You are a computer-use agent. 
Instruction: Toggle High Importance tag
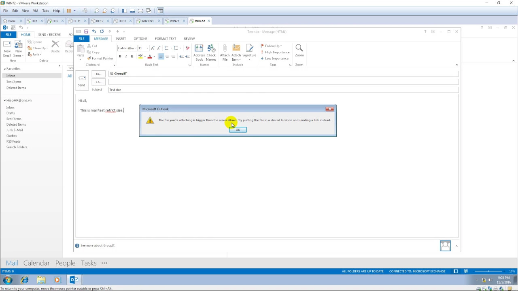(x=275, y=52)
